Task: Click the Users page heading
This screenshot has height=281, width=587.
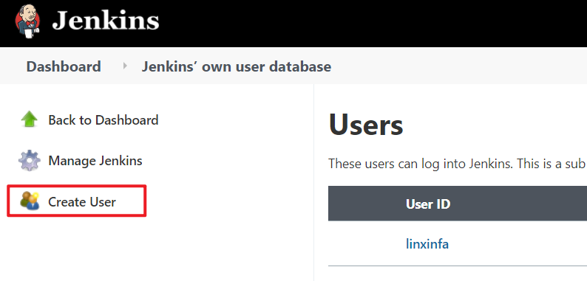Action: click(x=366, y=125)
